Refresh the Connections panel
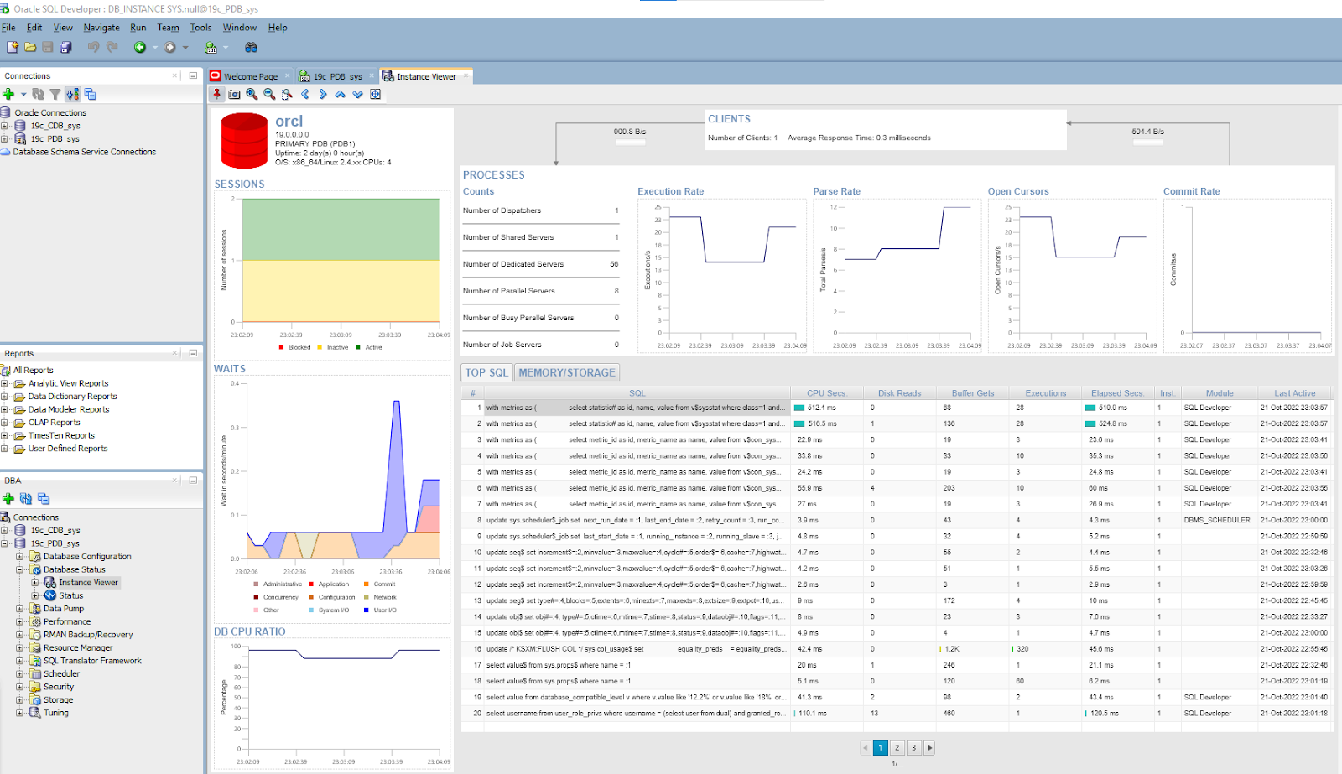Image resolution: width=1342 pixels, height=774 pixels. 38,94
